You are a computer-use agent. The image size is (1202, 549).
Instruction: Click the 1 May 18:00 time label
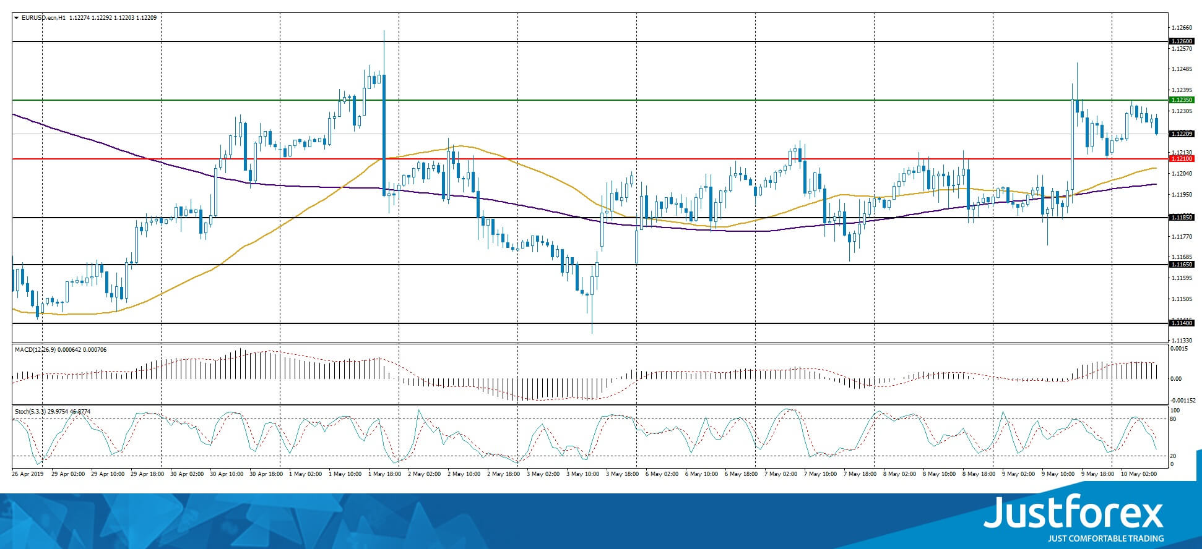pos(385,474)
